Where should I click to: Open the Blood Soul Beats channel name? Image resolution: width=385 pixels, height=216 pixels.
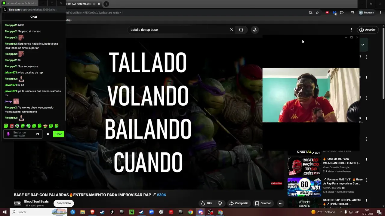36,202
